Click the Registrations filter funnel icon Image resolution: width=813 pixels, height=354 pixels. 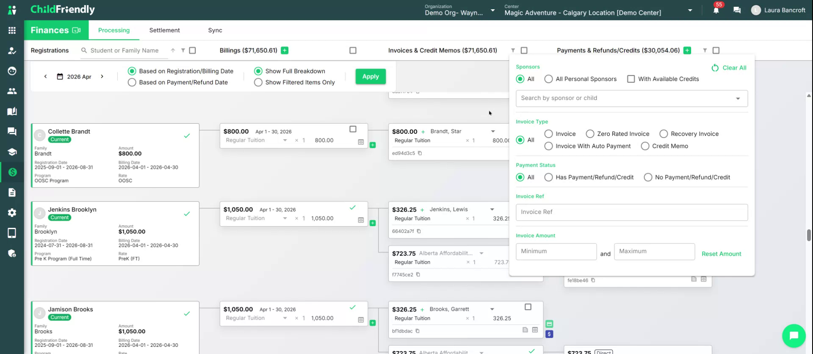(183, 50)
